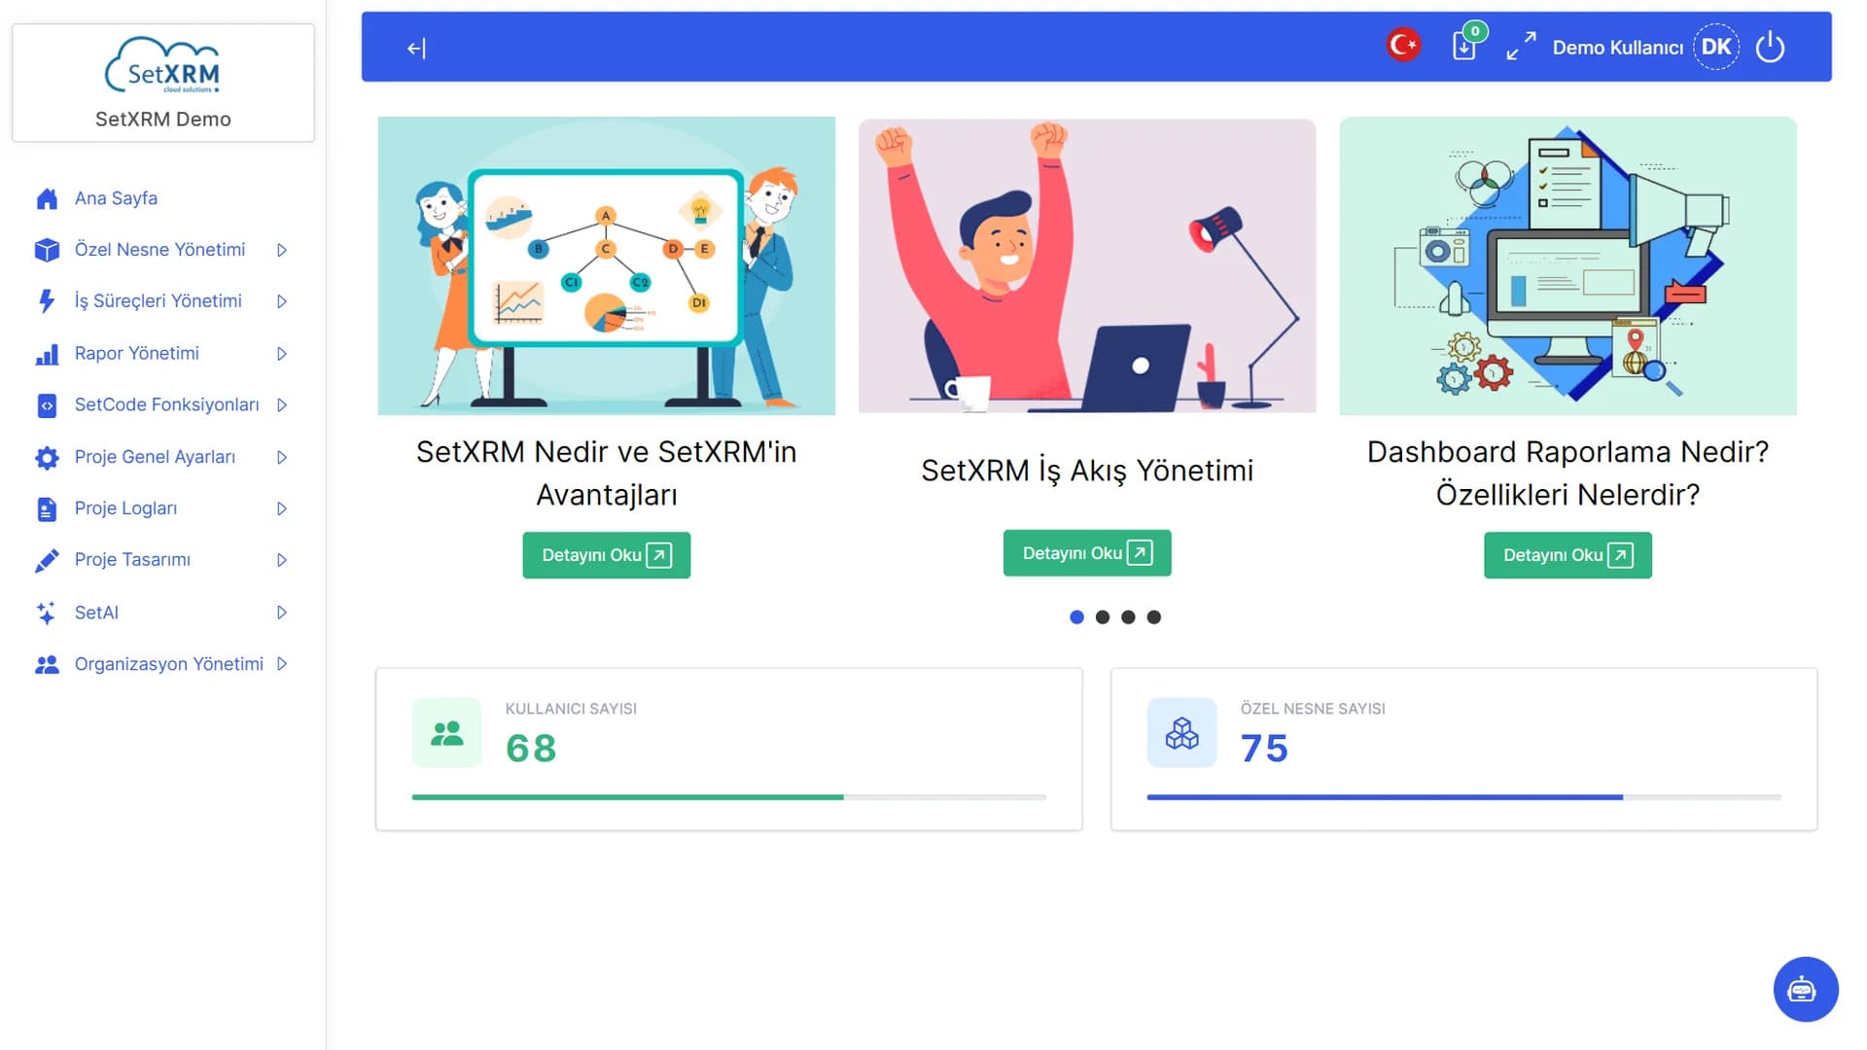This screenshot has height=1050, width=1867.
Task: Click the Proje Genel Ayarları gear icon
Action: (x=47, y=457)
